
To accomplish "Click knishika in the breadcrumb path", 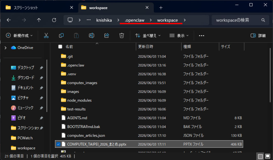I will click(x=104, y=20).
